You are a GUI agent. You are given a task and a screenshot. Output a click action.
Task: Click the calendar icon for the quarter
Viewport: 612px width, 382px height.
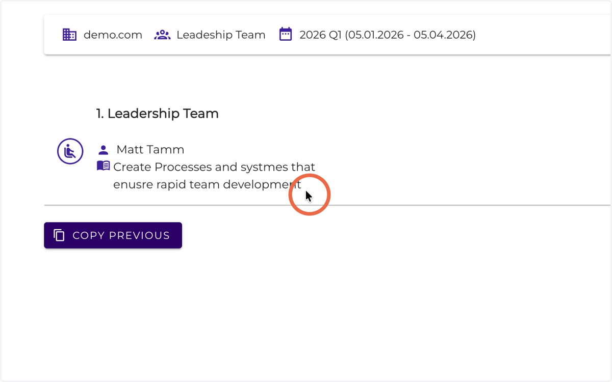pos(286,34)
